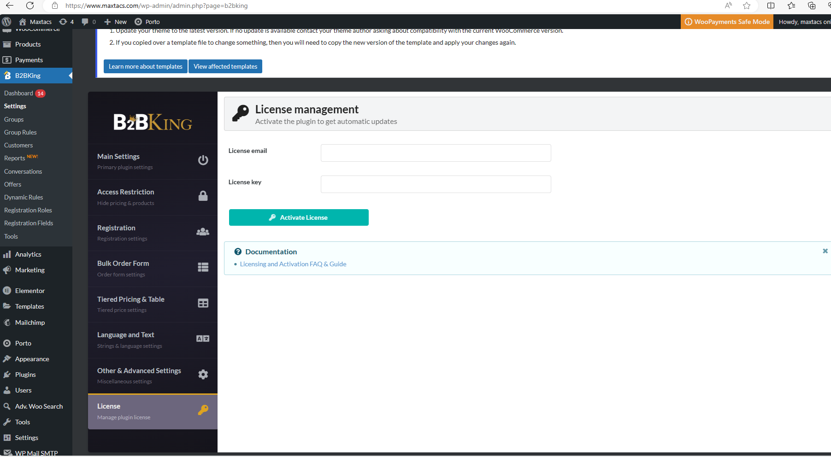Focus the License key input field
831x457 pixels.
pyautogui.click(x=436, y=184)
